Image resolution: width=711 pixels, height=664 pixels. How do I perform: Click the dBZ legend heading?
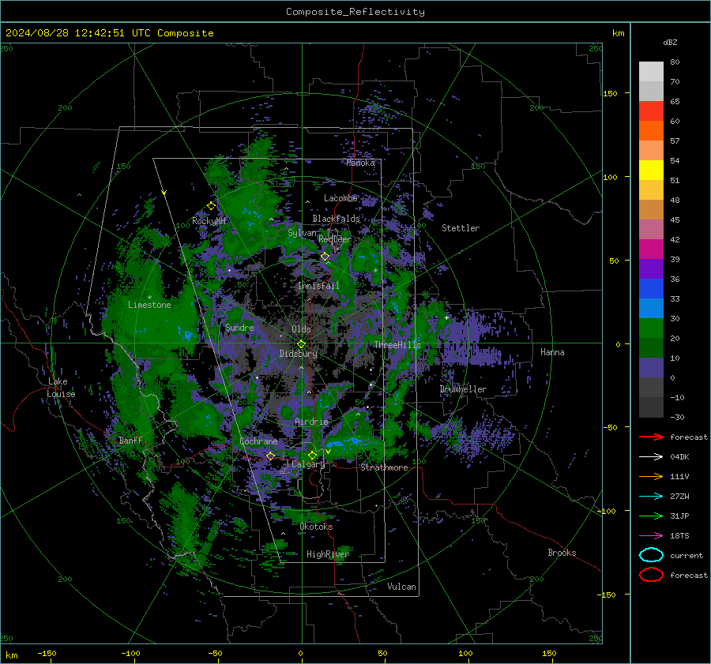pos(670,42)
